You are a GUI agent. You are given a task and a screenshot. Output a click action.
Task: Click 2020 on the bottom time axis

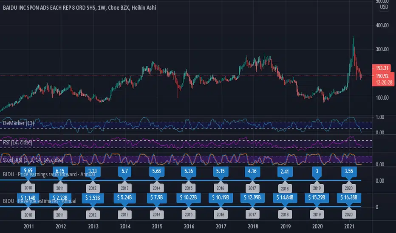point(317,226)
